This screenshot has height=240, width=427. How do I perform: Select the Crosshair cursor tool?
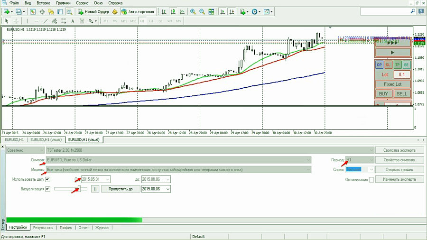point(16,21)
